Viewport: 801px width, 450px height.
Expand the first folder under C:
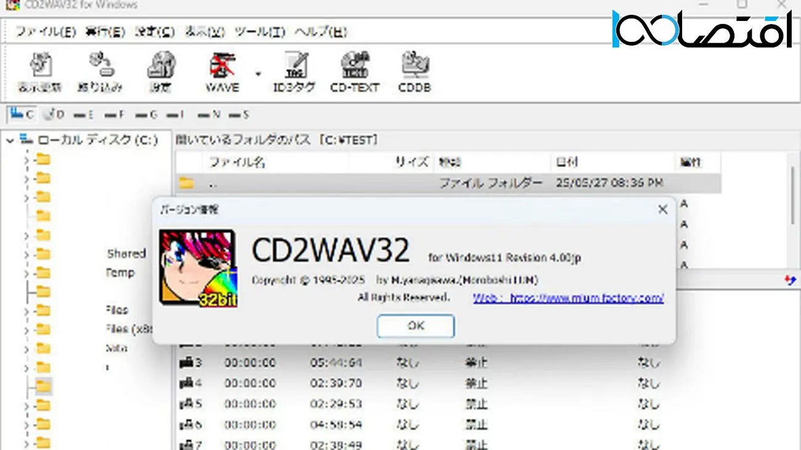[x=26, y=160]
